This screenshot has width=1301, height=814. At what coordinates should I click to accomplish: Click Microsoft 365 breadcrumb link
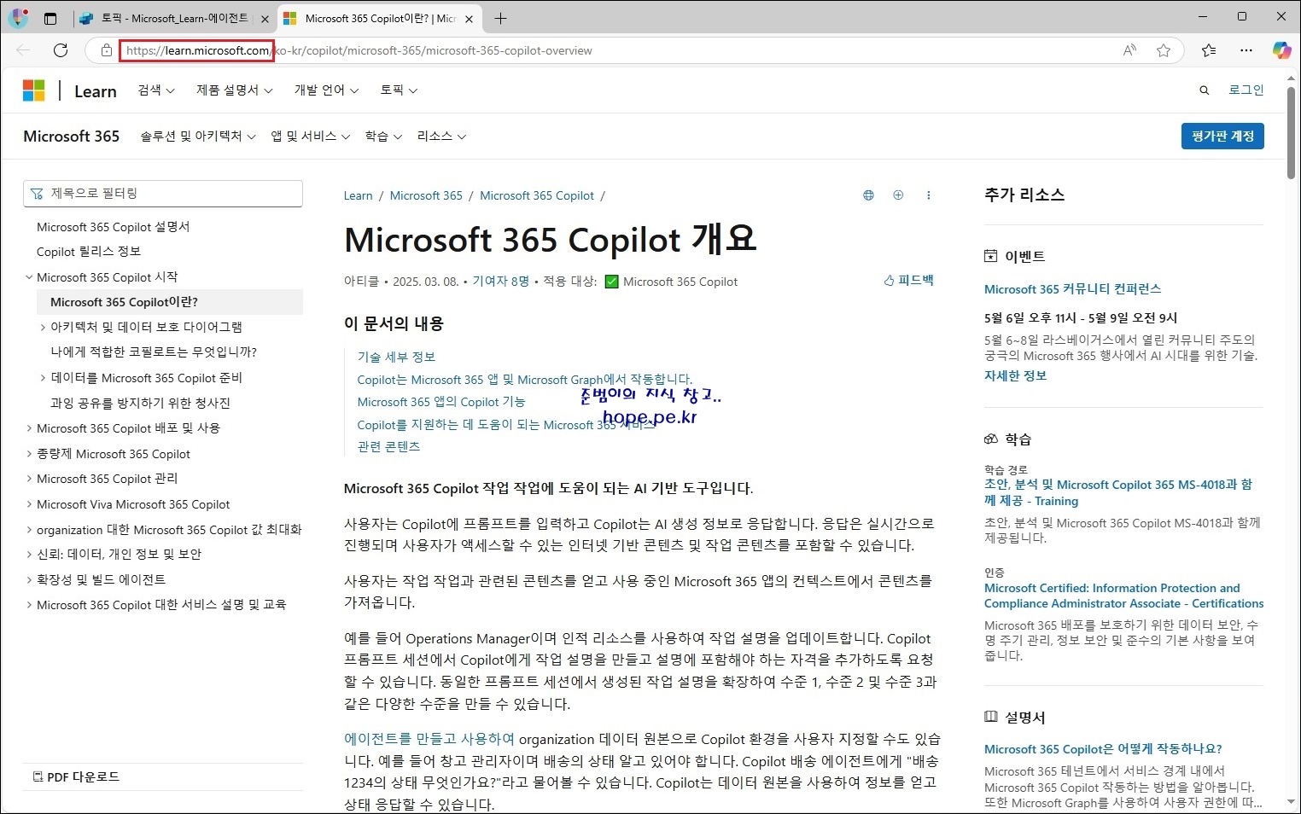pos(426,195)
